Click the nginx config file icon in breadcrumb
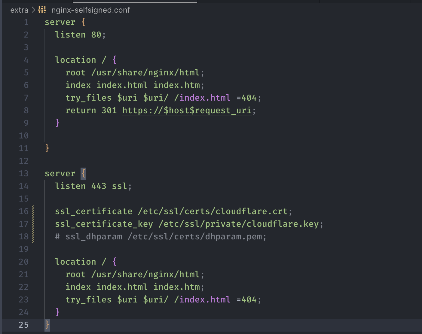This screenshot has width=422, height=334. coord(42,10)
